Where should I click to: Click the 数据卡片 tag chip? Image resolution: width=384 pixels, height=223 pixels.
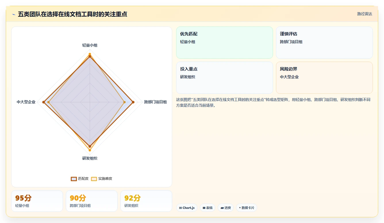click(x=247, y=208)
